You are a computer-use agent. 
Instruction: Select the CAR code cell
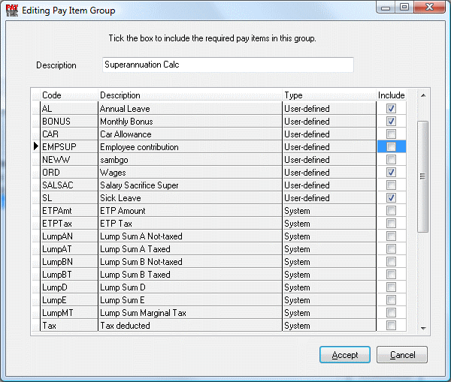pos(69,134)
